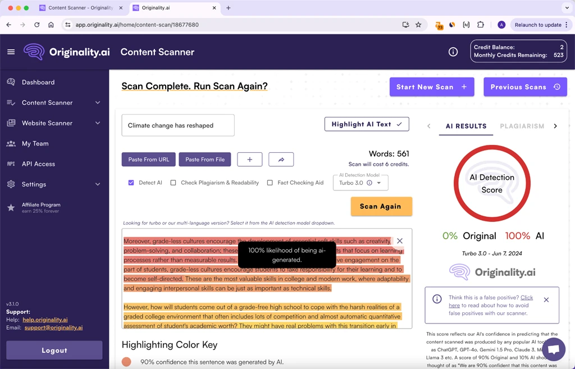The height and width of the screenshot is (369, 575).
Task: Click the Website Scanner sidebar icon
Action: point(11,123)
